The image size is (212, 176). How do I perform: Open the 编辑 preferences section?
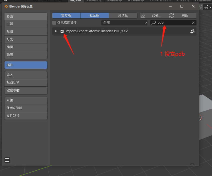[26, 47]
